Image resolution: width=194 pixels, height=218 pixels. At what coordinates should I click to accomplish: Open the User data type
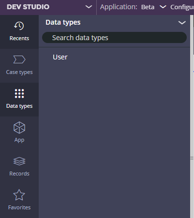[x=60, y=57]
